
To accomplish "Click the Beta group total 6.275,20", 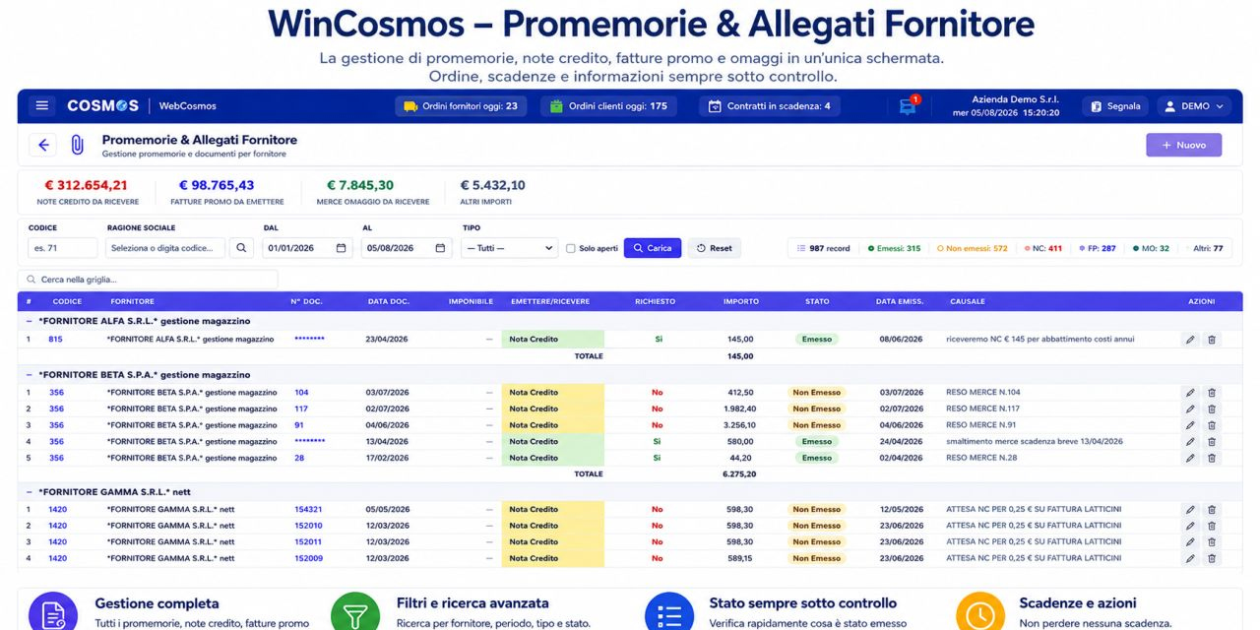I will click(738, 473).
